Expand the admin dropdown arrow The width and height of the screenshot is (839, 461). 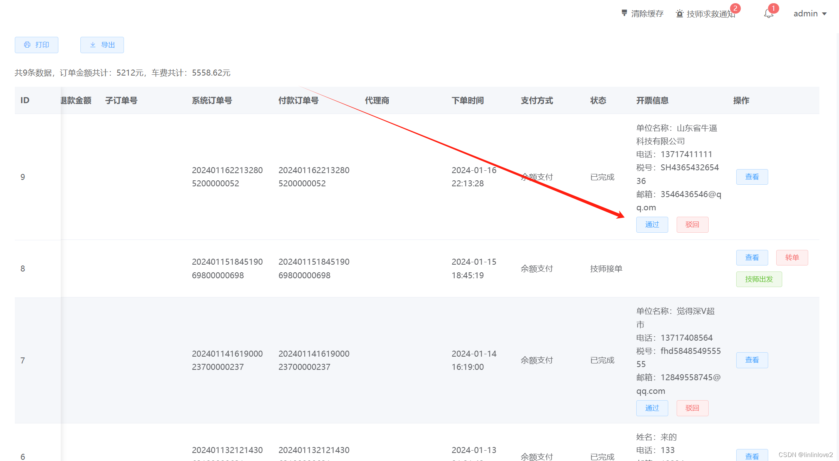[x=824, y=14]
